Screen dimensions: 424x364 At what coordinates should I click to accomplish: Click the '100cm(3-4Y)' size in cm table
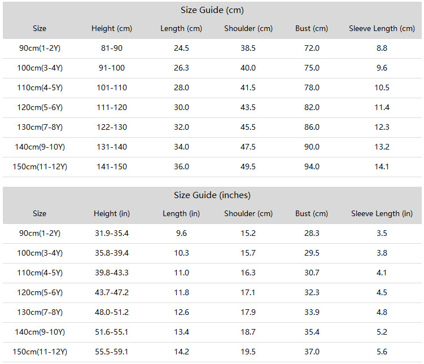[x=40, y=68]
